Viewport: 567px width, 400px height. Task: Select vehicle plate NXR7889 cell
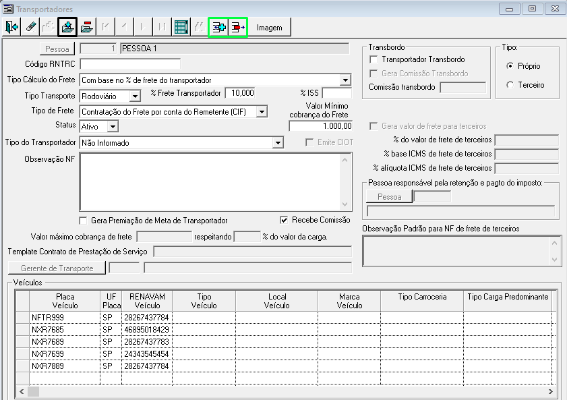click(64, 366)
